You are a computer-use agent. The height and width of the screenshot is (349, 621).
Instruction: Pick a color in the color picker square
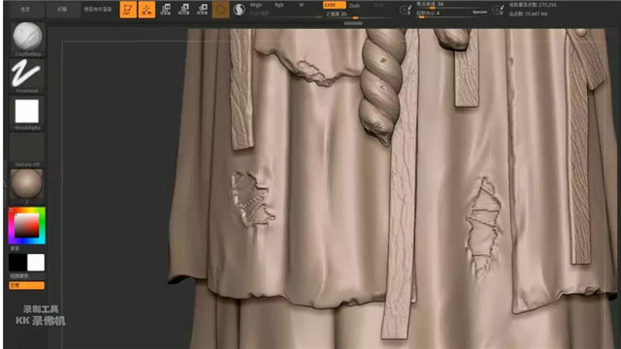click(27, 226)
